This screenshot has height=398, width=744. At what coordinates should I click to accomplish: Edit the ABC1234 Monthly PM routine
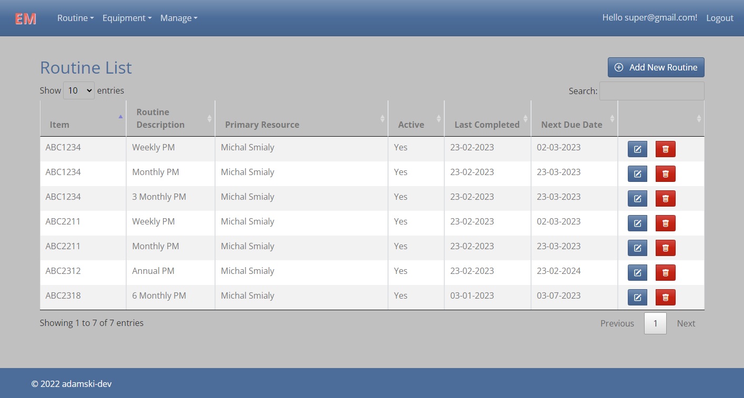637,174
